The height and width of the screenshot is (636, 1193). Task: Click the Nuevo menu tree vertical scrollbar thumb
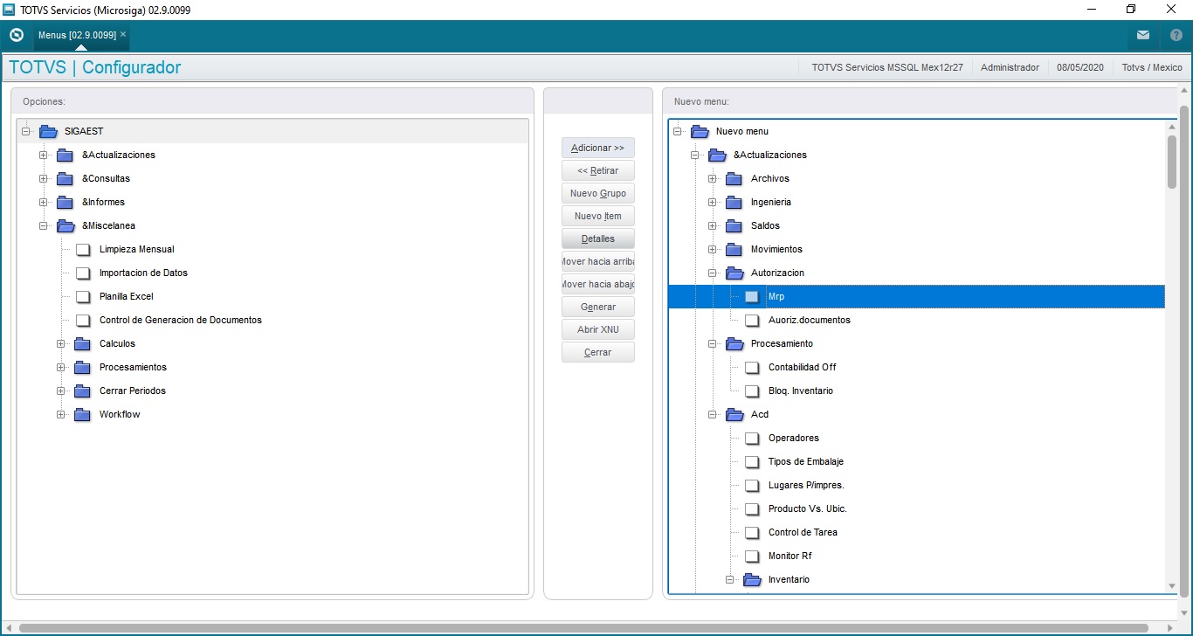[x=1172, y=162]
